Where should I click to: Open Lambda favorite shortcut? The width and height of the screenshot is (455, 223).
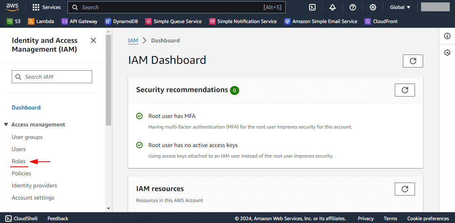41,21
